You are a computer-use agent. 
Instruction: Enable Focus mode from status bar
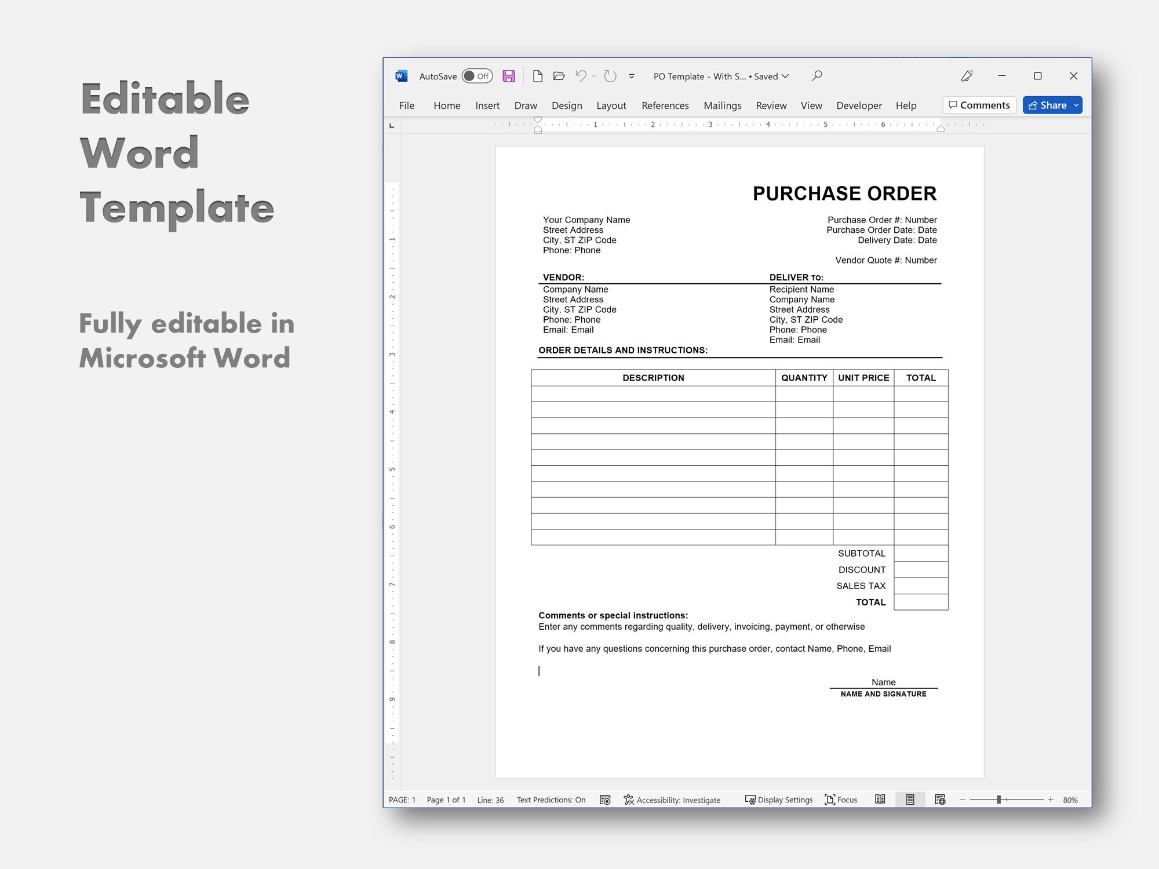click(841, 799)
